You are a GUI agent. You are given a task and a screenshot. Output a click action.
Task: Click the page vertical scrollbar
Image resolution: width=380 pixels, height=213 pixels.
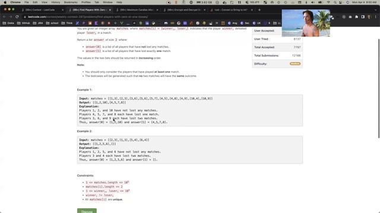[x=379, y=88]
